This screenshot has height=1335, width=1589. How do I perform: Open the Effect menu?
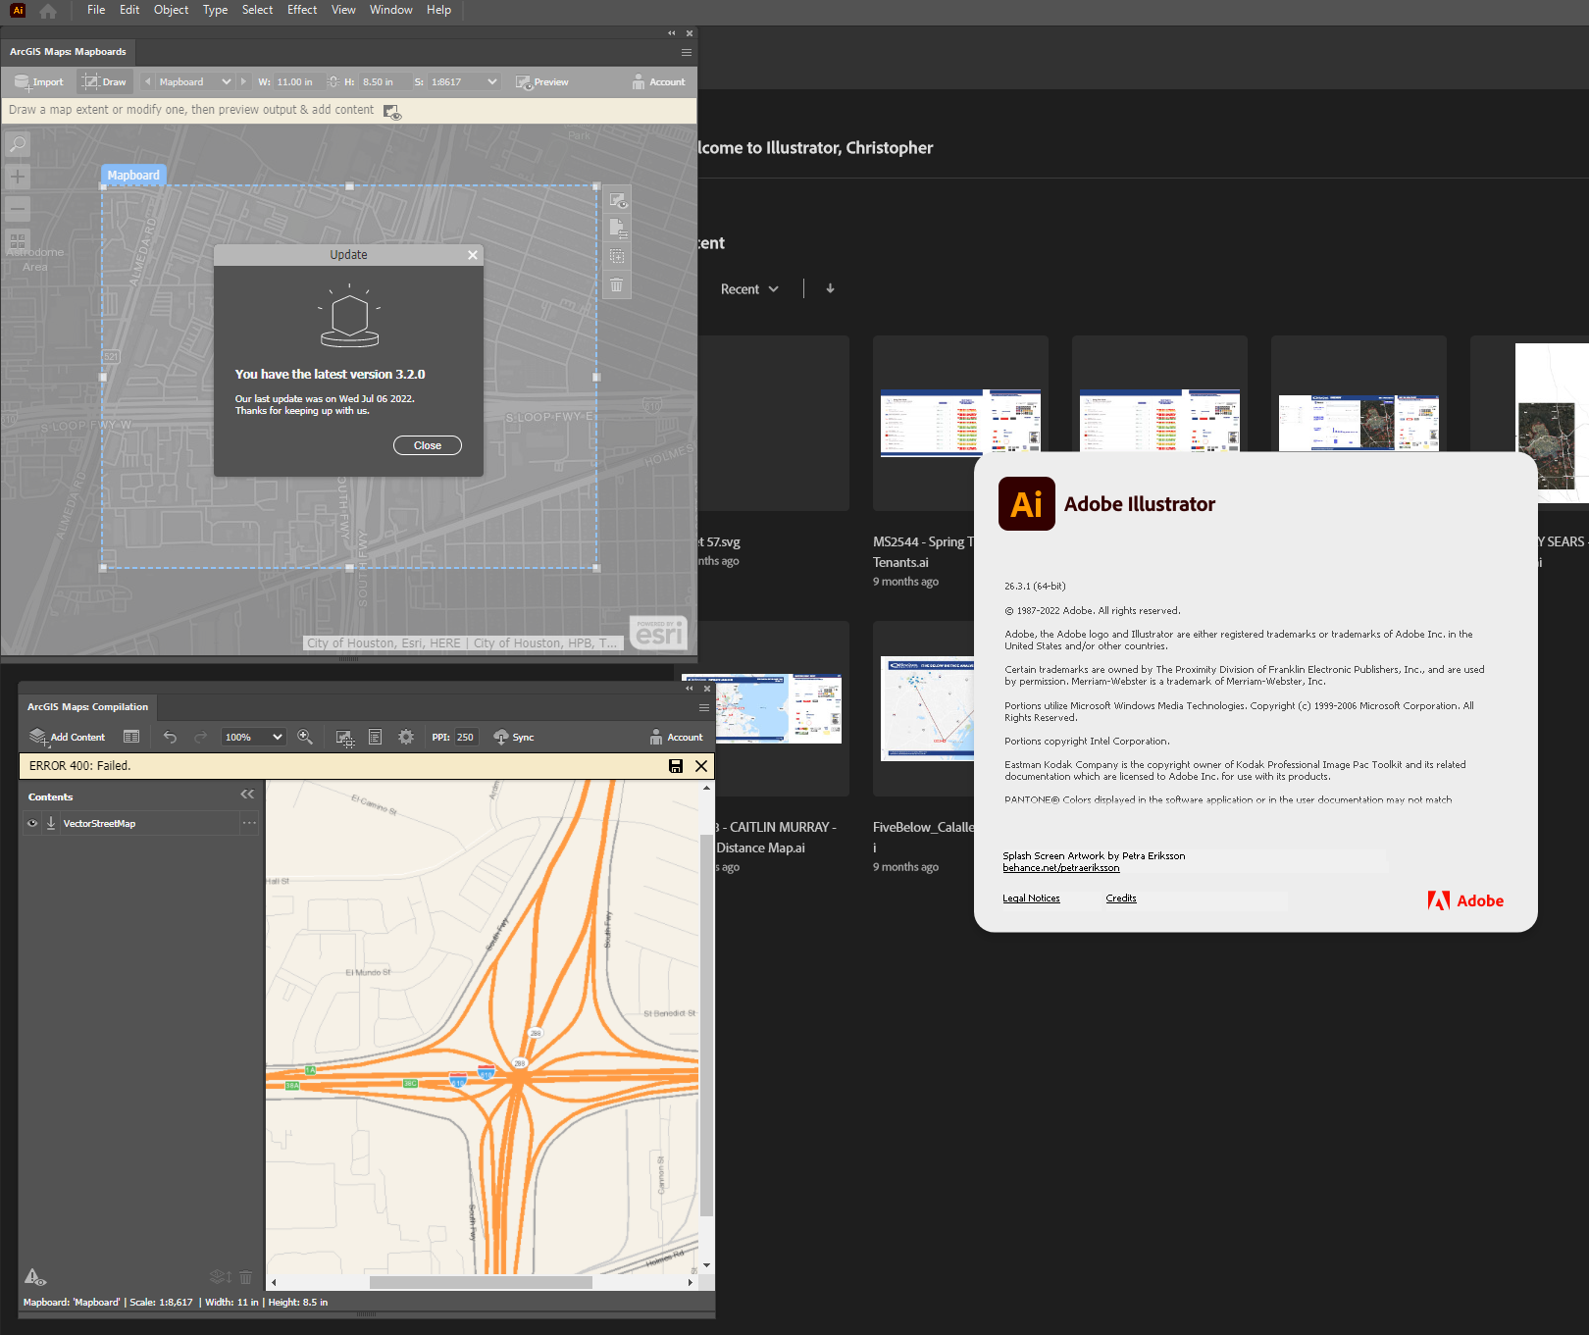[x=301, y=10]
